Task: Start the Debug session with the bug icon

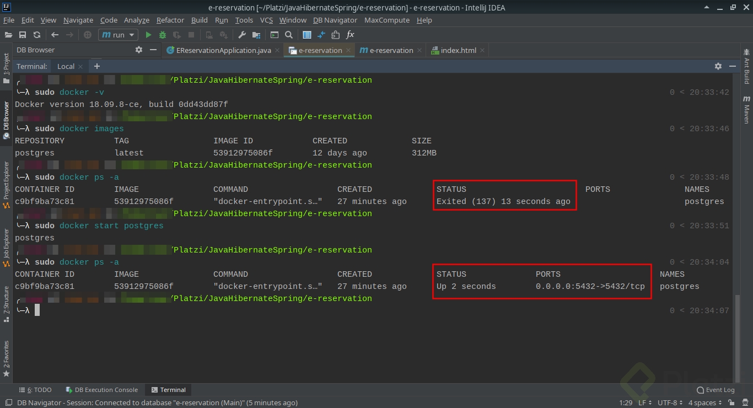Action: (x=162, y=35)
